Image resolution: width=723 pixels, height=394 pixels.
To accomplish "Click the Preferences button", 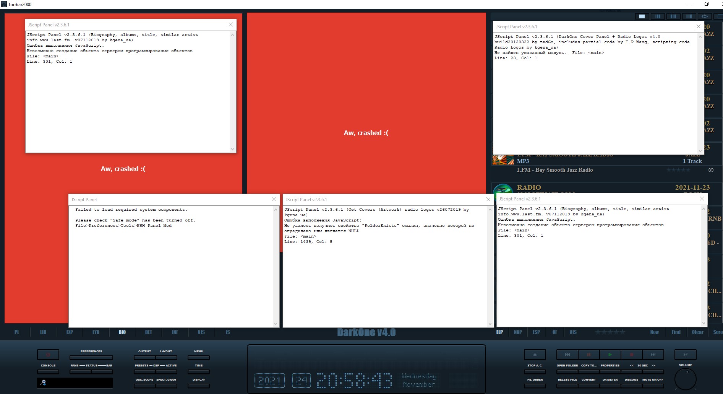I will [x=91, y=358].
